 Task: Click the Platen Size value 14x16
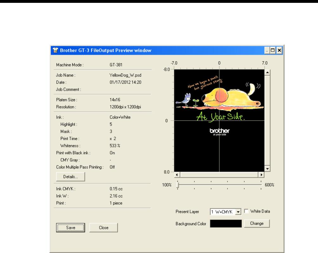coord(115,100)
